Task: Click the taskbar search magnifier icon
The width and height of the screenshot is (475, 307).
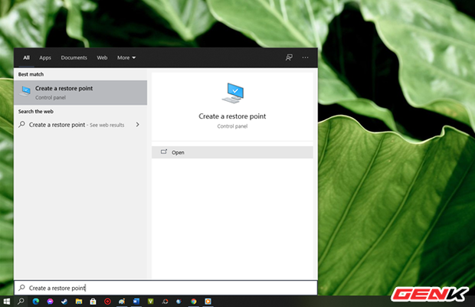Action: 21,302
